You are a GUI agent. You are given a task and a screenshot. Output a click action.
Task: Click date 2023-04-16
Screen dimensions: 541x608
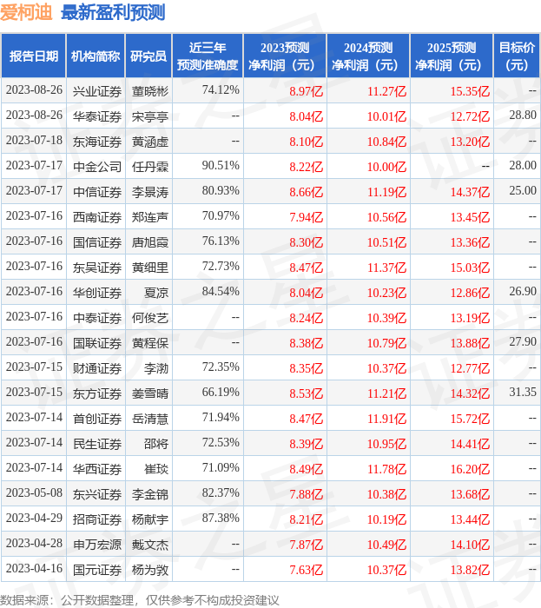click(34, 569)
